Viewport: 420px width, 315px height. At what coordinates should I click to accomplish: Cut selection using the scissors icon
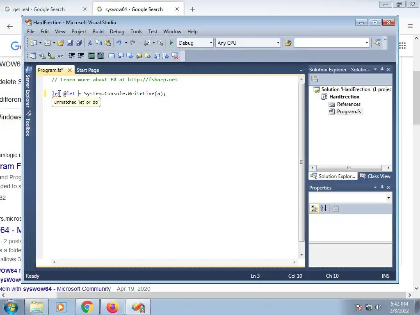89,43
